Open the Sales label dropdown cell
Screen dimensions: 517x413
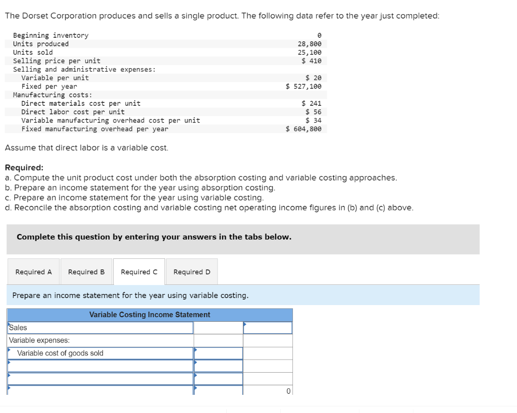click(99, 327)
